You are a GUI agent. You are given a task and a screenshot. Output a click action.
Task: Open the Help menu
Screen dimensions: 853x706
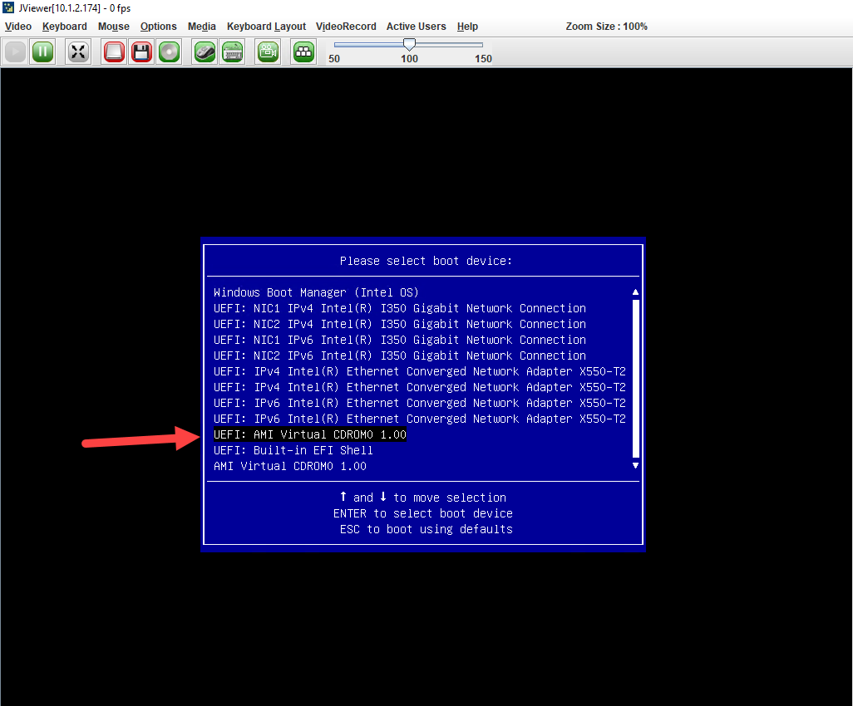click(x=467, y=26)
